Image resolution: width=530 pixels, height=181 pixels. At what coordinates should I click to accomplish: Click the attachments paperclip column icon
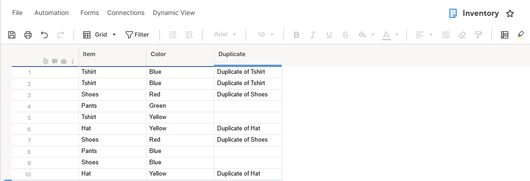(x=46, y=61)
